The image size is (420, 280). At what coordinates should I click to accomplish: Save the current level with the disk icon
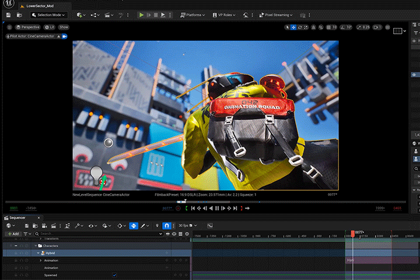point(8,15)
